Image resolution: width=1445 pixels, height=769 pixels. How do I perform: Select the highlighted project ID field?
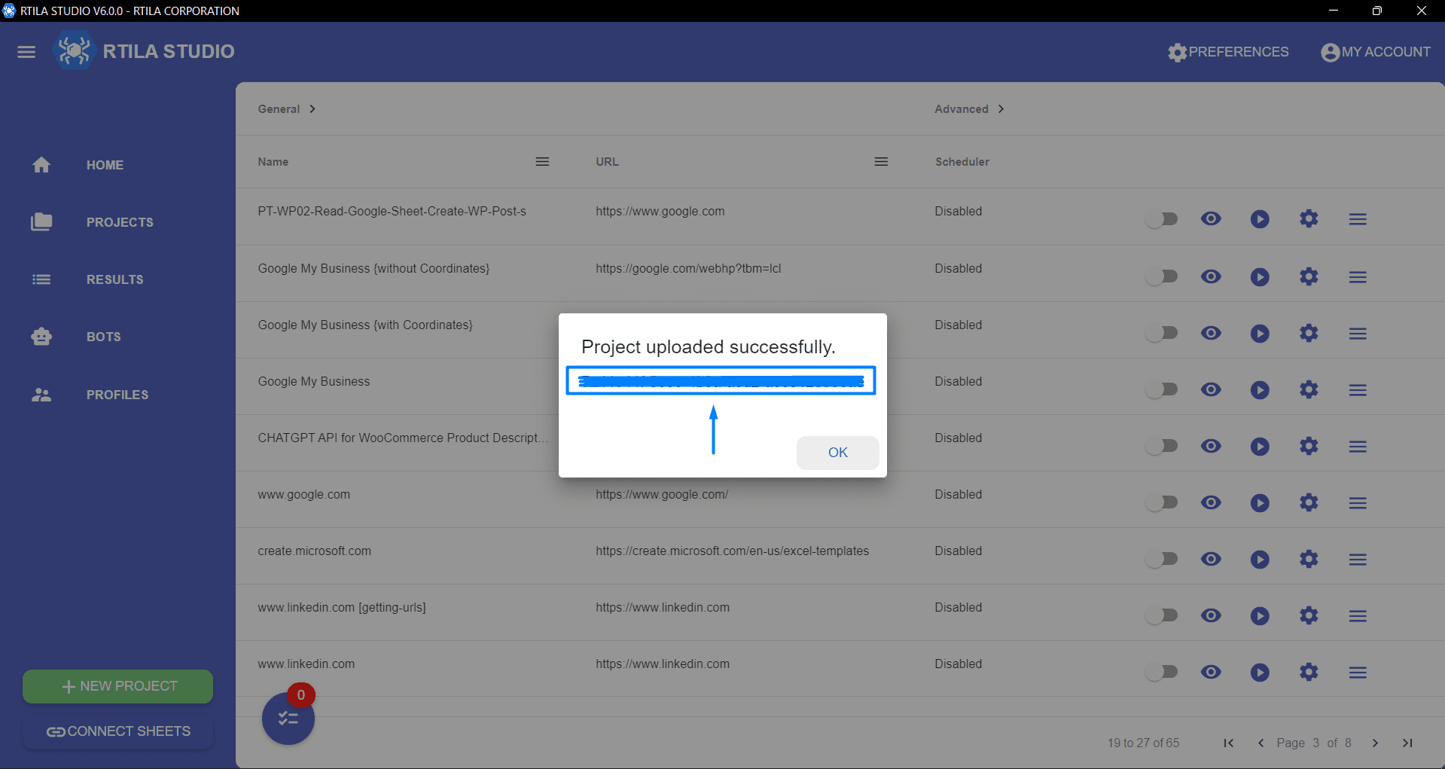[x=721, y=381]
